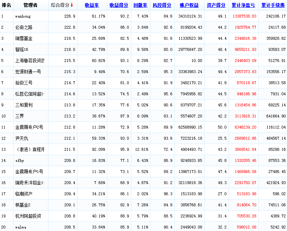
Task: Click drawdown rate 12.61%
Action: pyautogui.click(x=142, y=149)
